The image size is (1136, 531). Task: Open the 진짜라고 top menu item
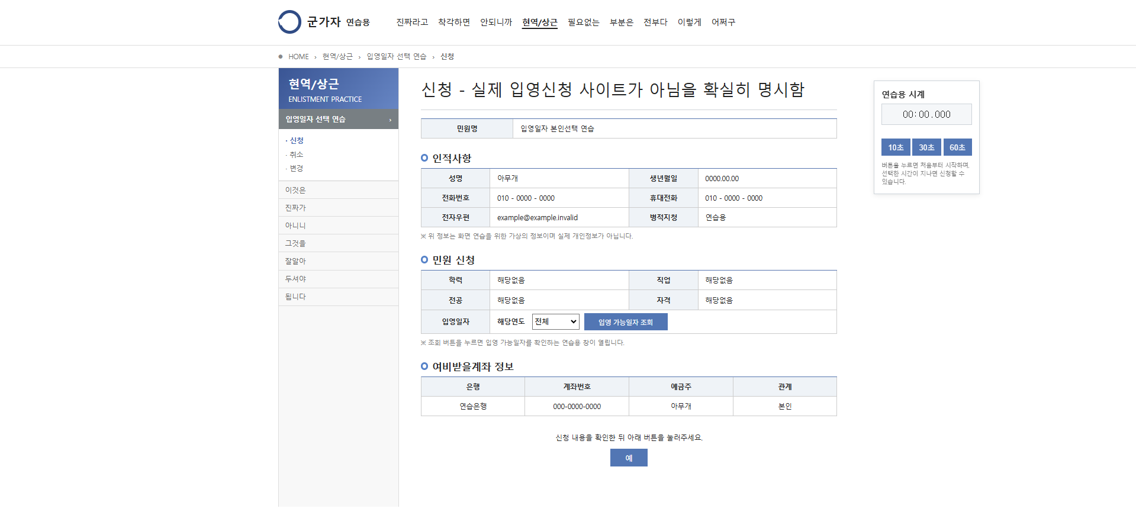pyautogui.click(x=412, y=22)
